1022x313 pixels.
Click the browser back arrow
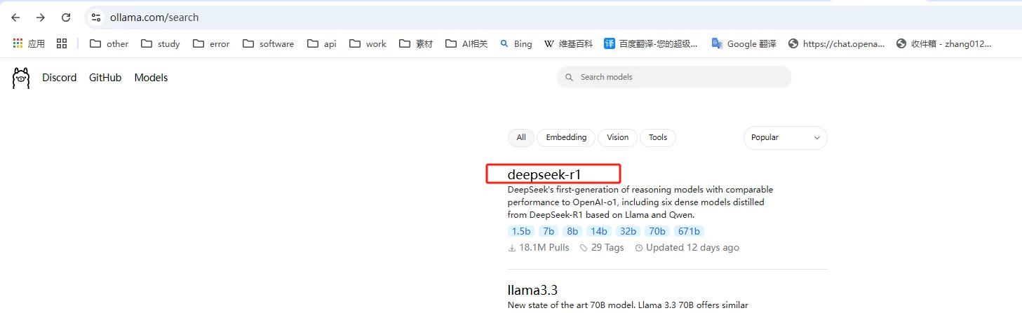[x=15, y=18]
